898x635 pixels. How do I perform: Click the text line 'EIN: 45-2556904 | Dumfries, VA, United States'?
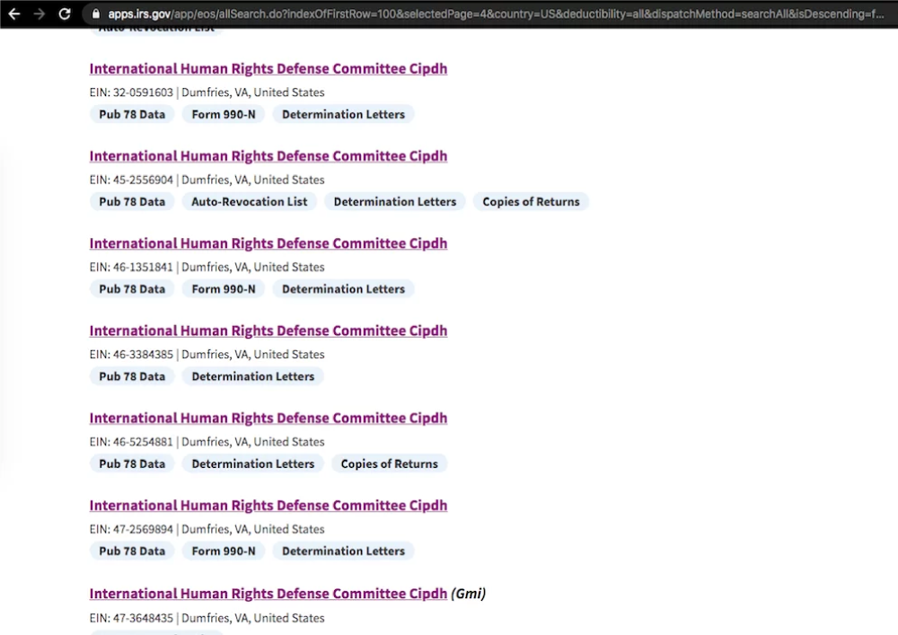[x=207, y=180]
